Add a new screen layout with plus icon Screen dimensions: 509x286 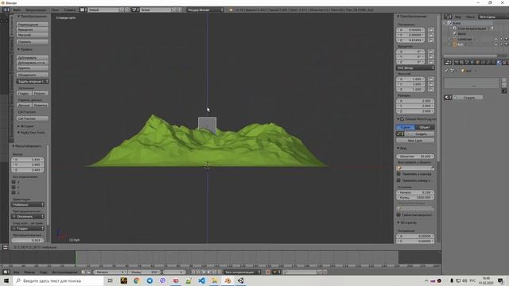click(122, 10)
